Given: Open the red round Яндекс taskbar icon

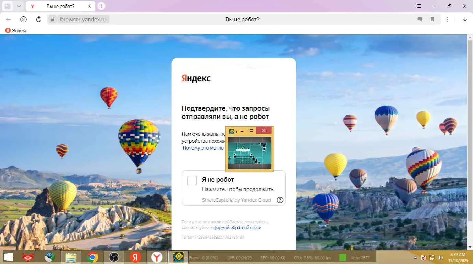Looking at the screenshot, I should coord(135,257).
